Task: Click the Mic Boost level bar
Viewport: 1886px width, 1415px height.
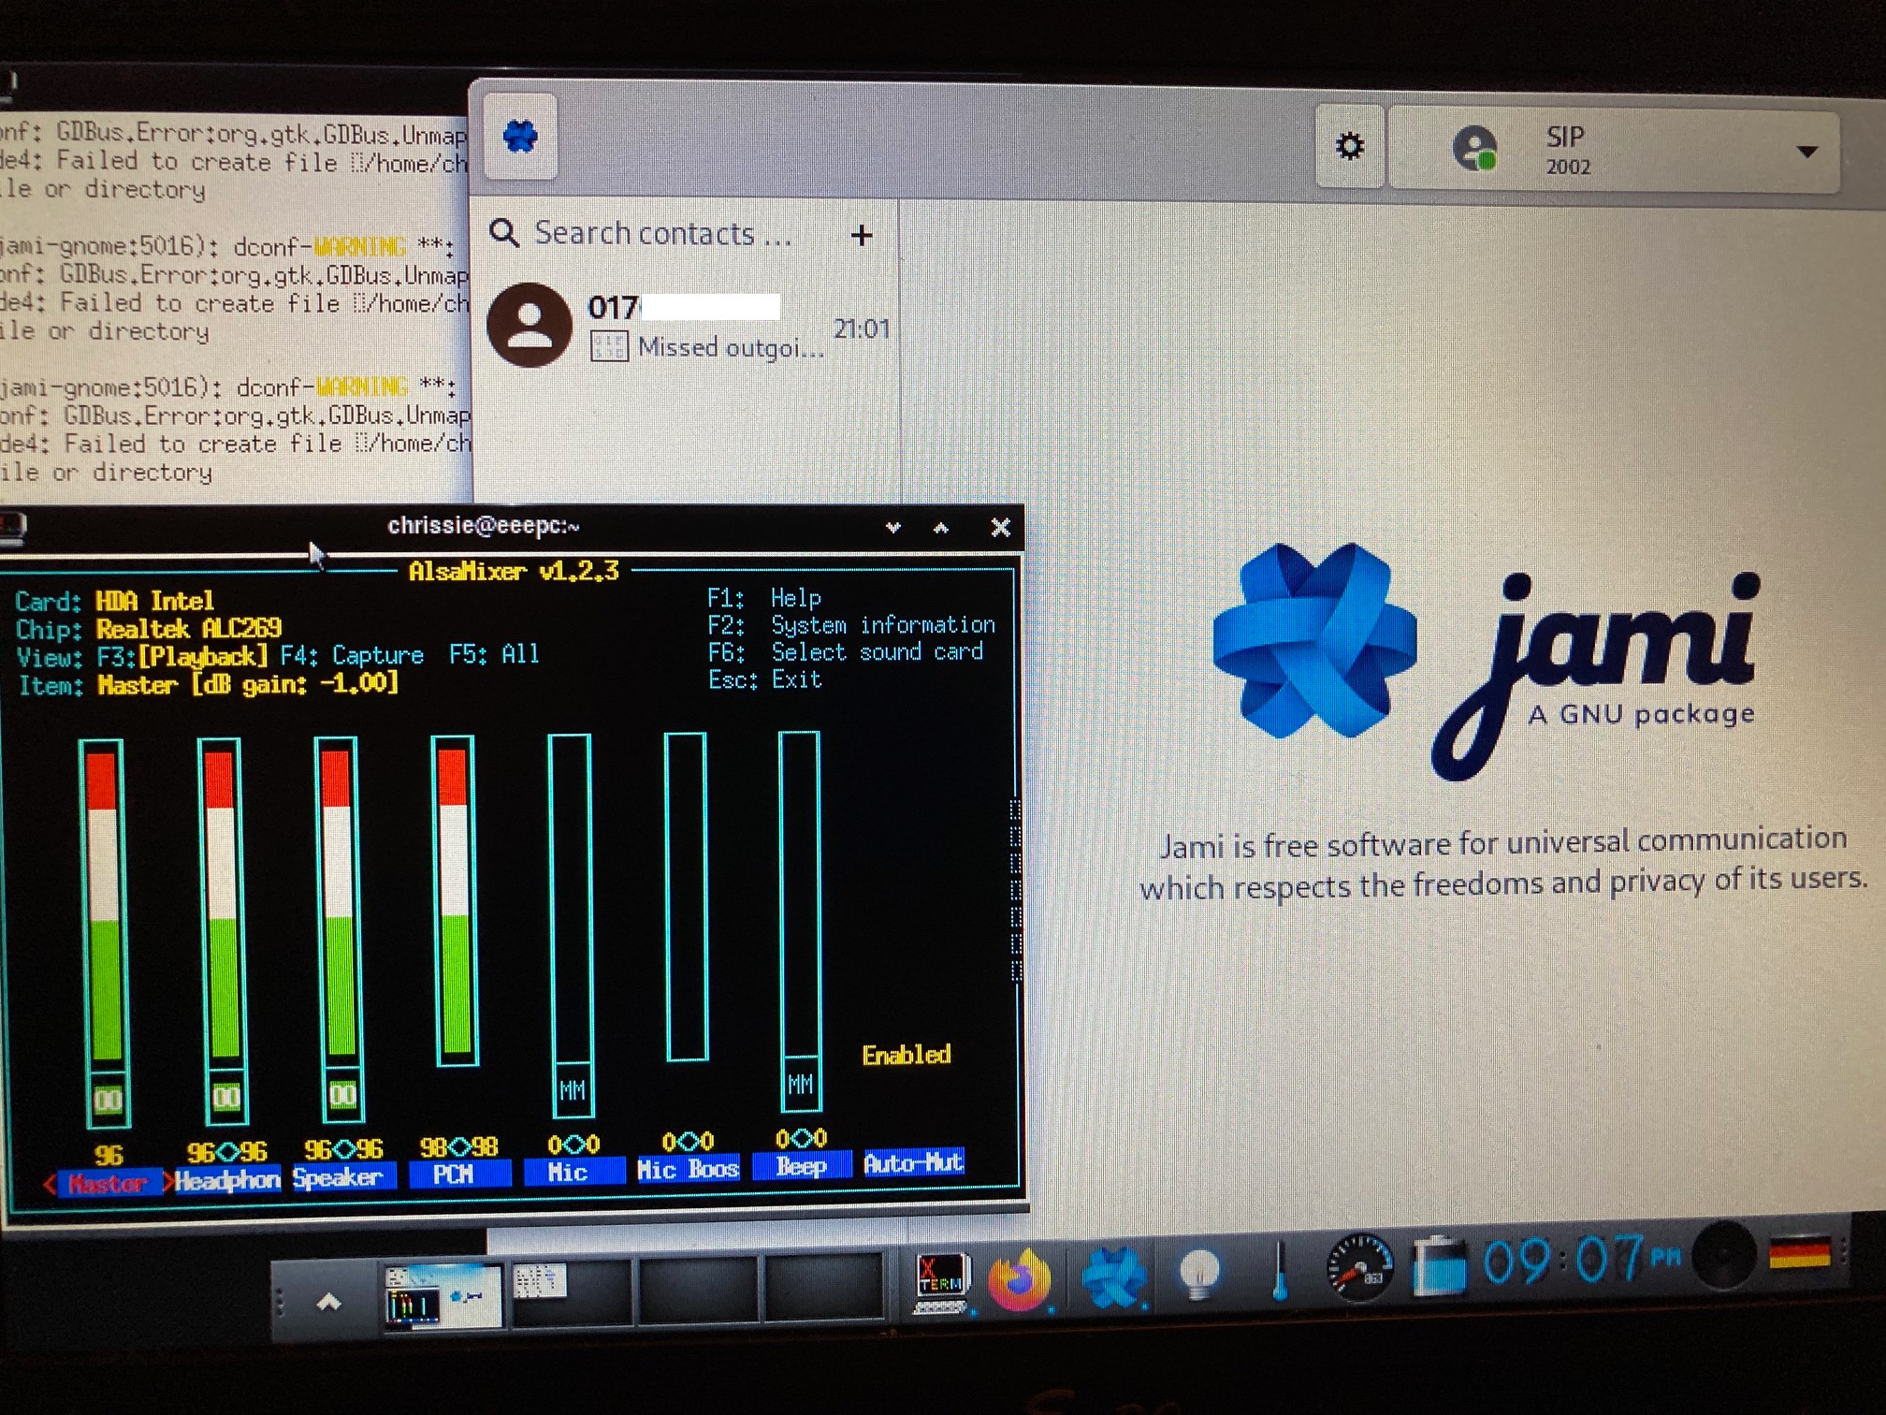Action: [687, 897]
